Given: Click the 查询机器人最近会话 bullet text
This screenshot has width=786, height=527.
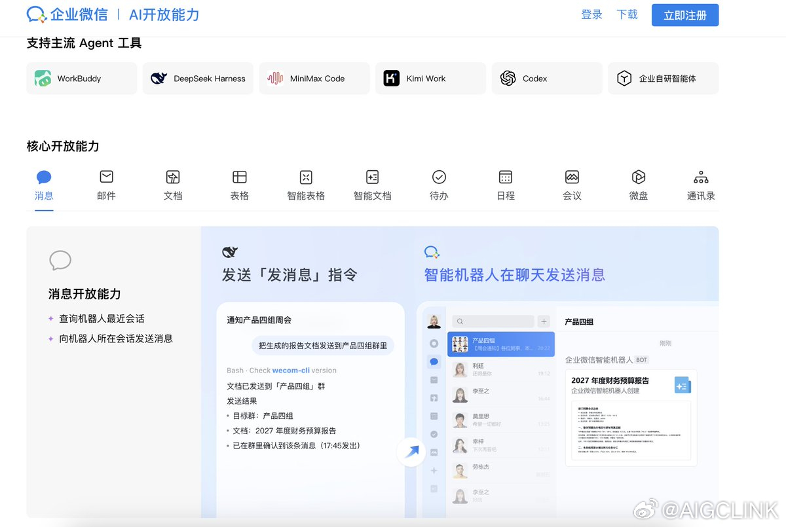Looking at the screenshot, I should coord(102,319).
